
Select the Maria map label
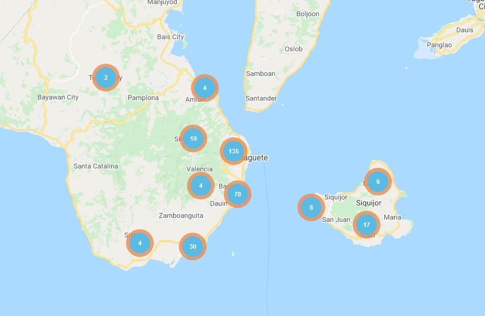pyautogui.click(x=392, y=217)
